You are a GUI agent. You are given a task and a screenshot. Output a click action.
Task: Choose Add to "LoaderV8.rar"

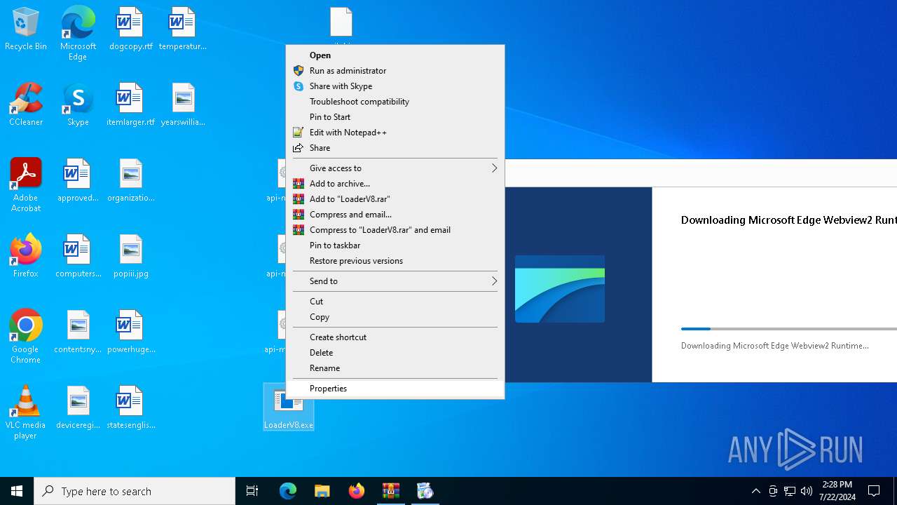[x=395, y=199]
